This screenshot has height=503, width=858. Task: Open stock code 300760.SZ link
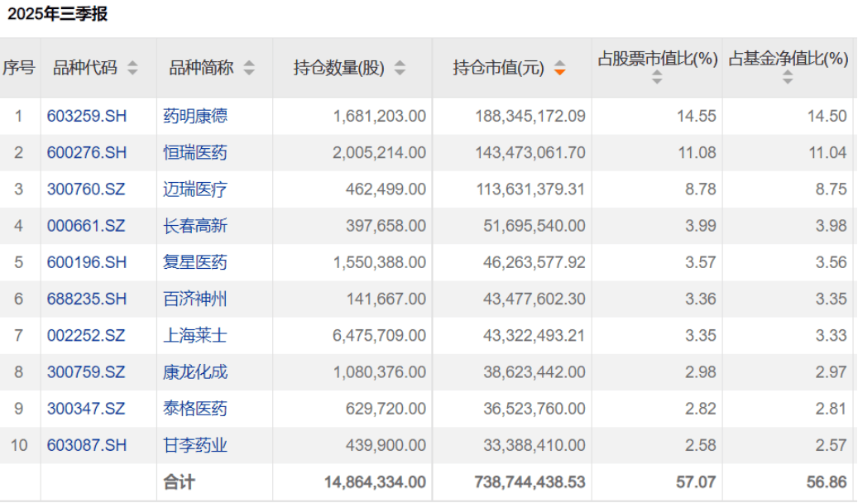tap(86, 189)
